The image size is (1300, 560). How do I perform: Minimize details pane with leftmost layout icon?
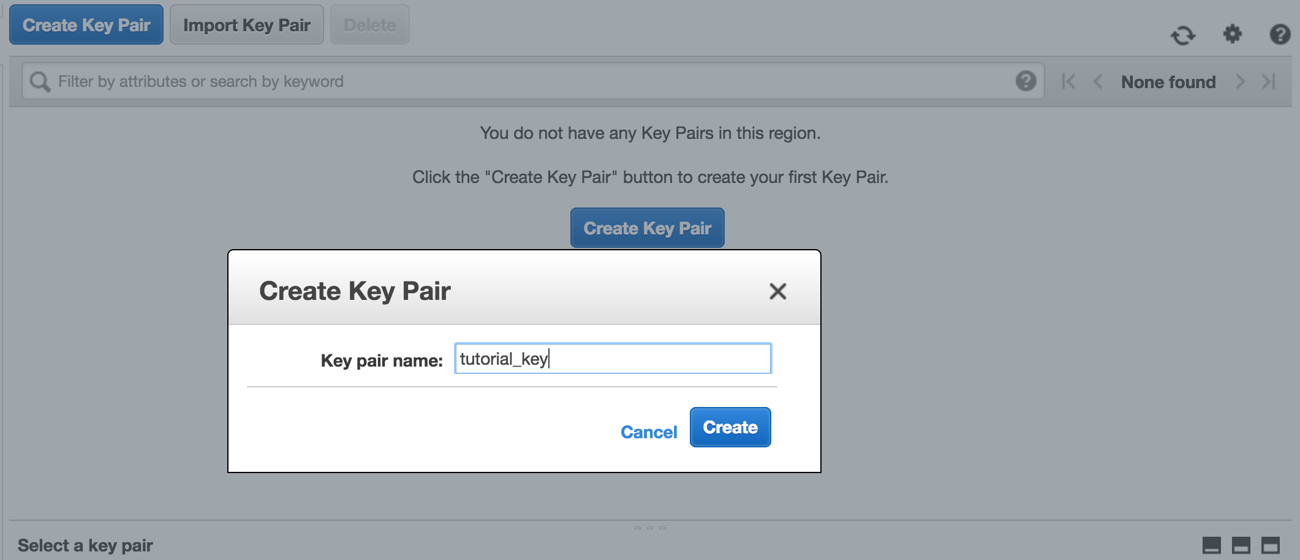pos(1211,545)
